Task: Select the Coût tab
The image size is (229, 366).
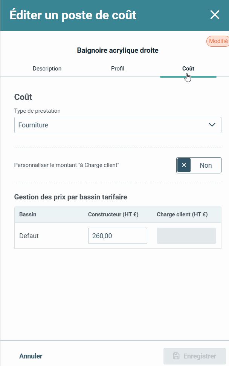Action: click(x=188, y=69)
